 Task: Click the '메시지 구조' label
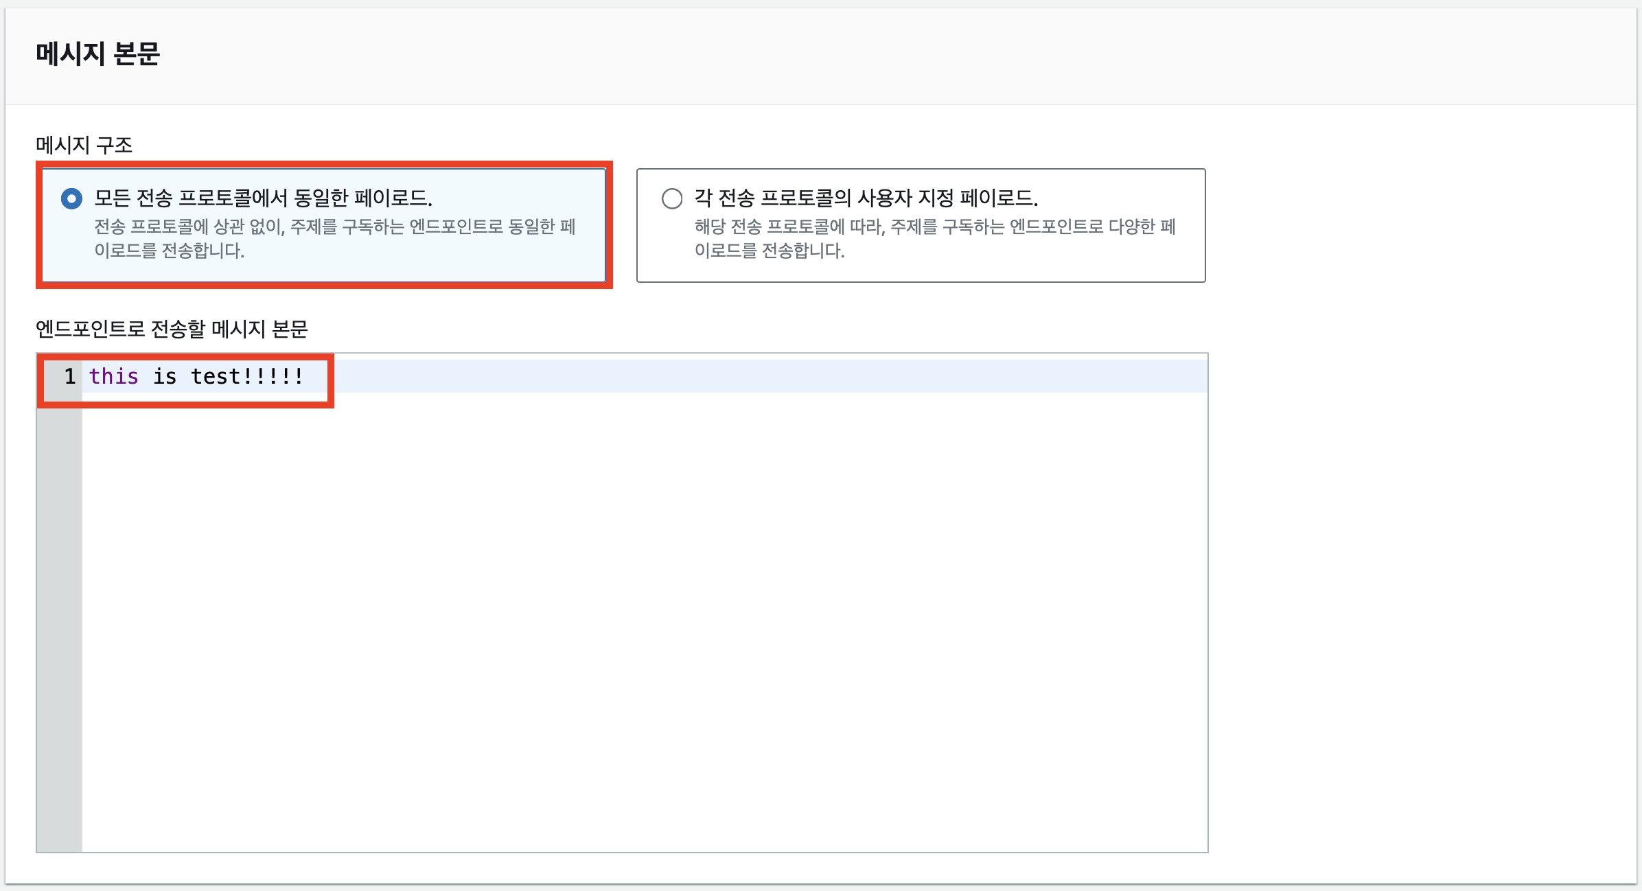[x=84, y=145]
